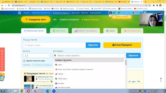Open the shopping cart icon in the header
The height and width of the screenshot is (93, 166).
coord(145,12)
